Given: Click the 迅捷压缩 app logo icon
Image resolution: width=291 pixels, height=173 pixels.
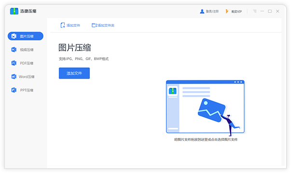Looking at the screenshot, I should click(14, 11).
